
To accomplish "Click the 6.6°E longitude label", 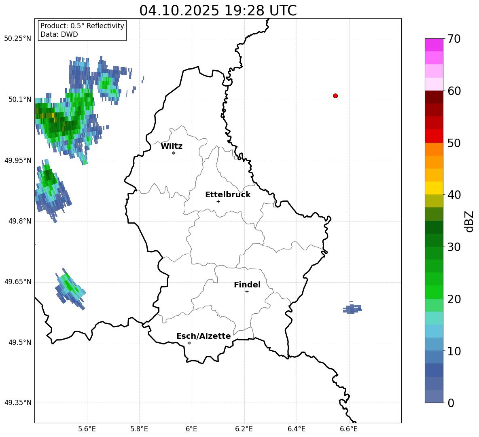I will coord(349,429).
